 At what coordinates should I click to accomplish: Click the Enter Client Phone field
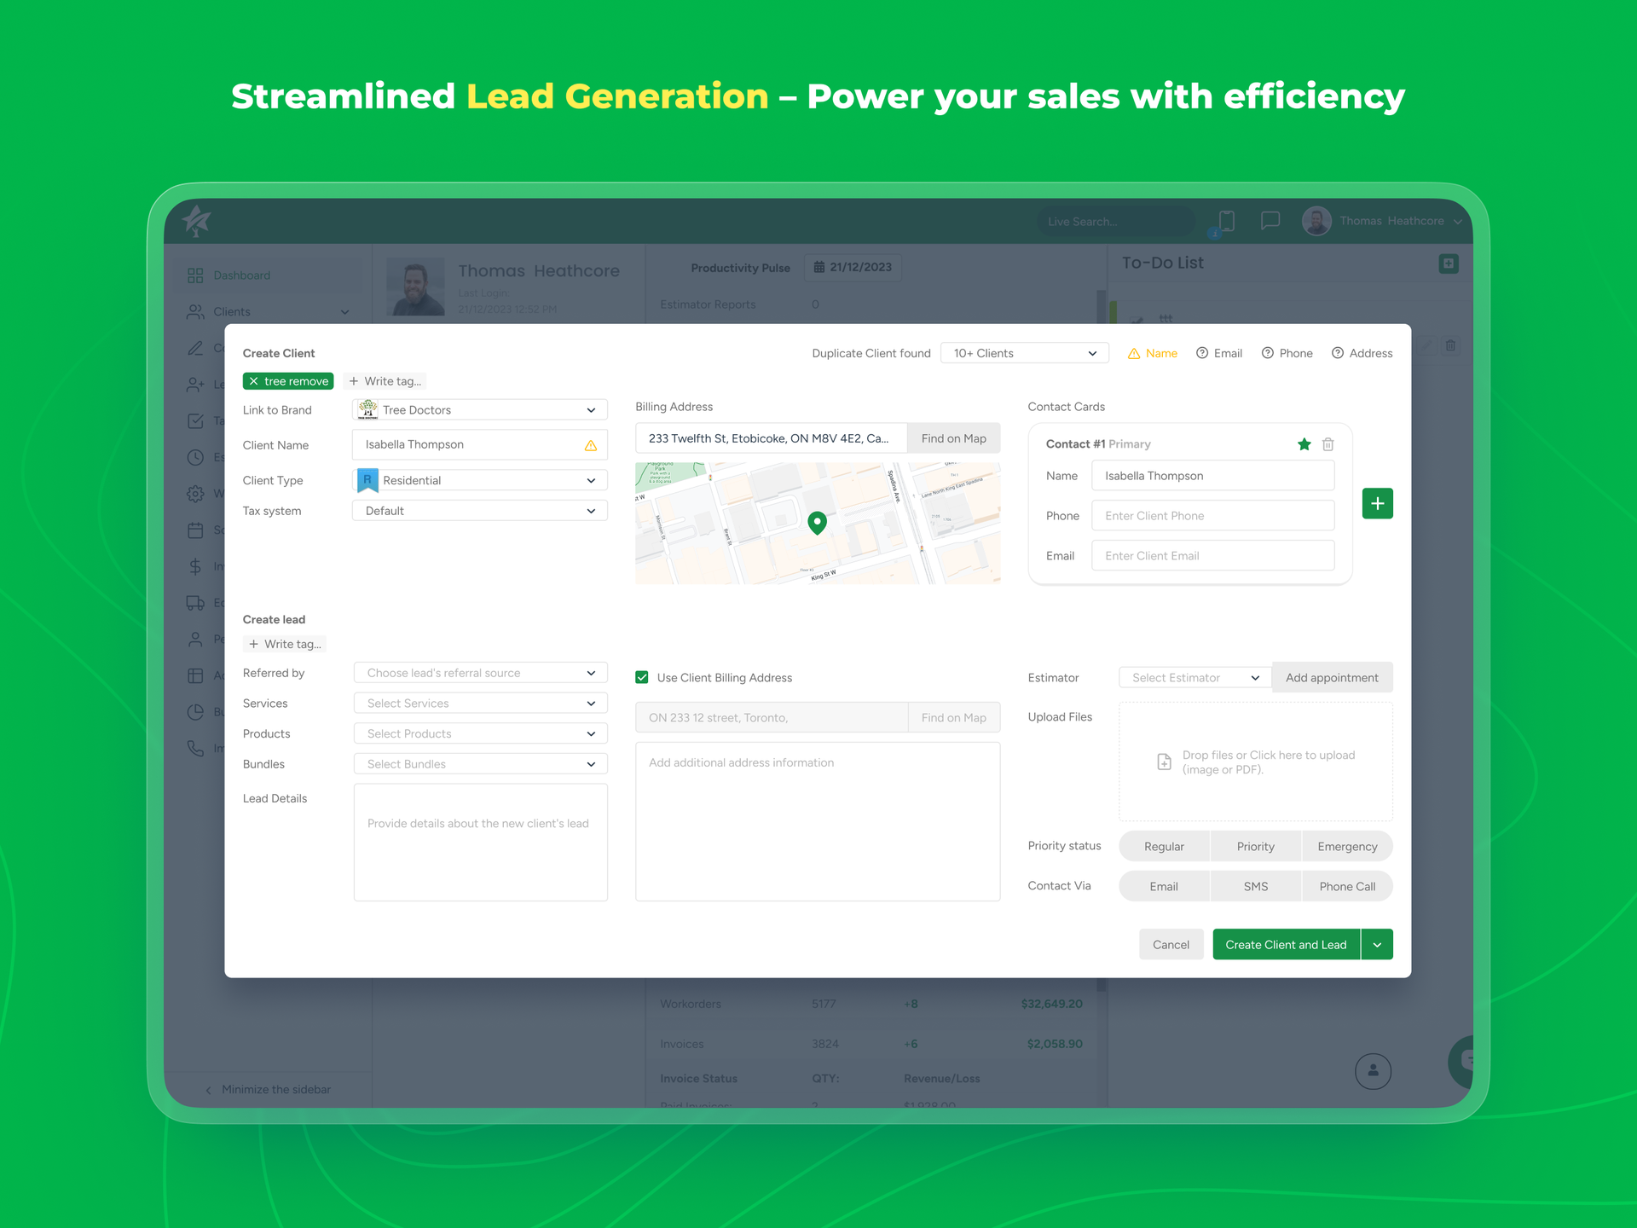click(x=1212, y=516)
